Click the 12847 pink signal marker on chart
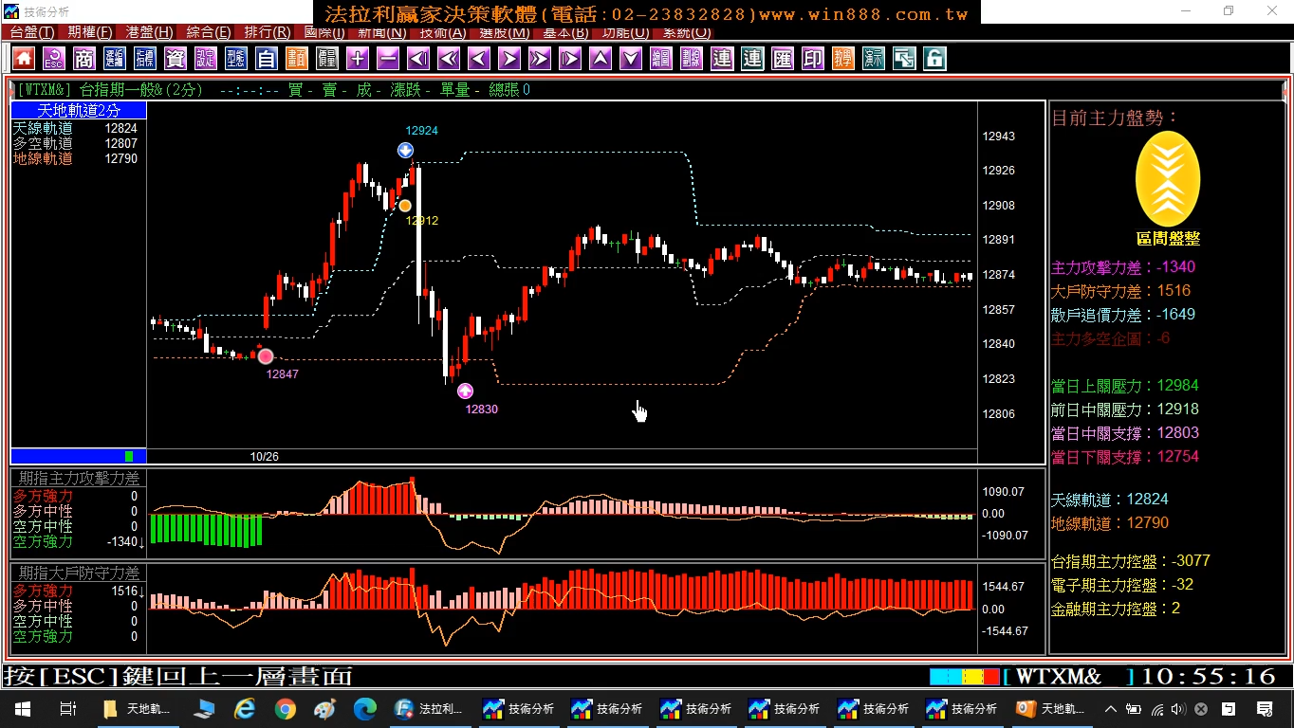Image resolution: width=1294 pixels, height=728 pixels. pos(266,356)
